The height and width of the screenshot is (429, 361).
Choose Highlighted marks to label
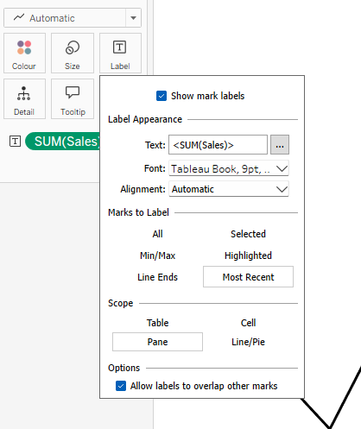click(248, 256)
